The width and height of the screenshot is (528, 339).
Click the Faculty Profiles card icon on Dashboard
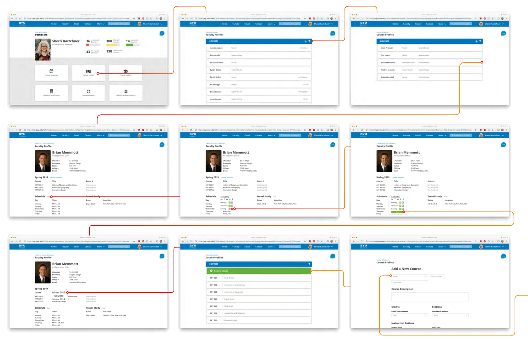pyautogui.click(x=88, y=71)
